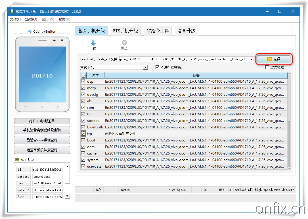308x219 pixels.
Task: Uncheck the dsp partition checkbox
Action: click(83, 81)
